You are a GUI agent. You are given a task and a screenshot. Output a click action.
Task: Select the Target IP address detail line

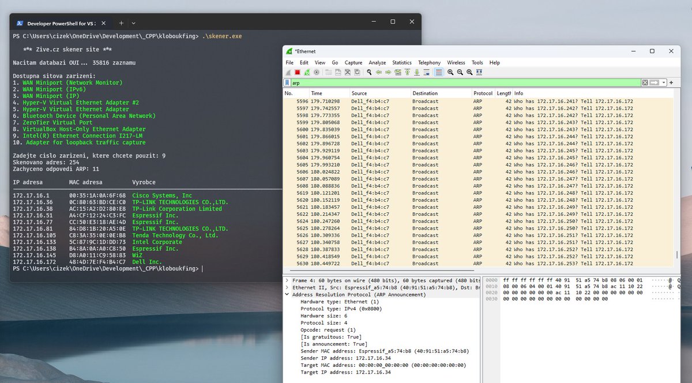point(345,372)
